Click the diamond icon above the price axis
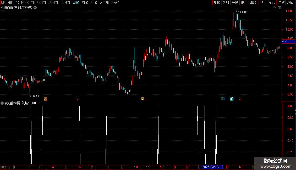 point(275,8)
